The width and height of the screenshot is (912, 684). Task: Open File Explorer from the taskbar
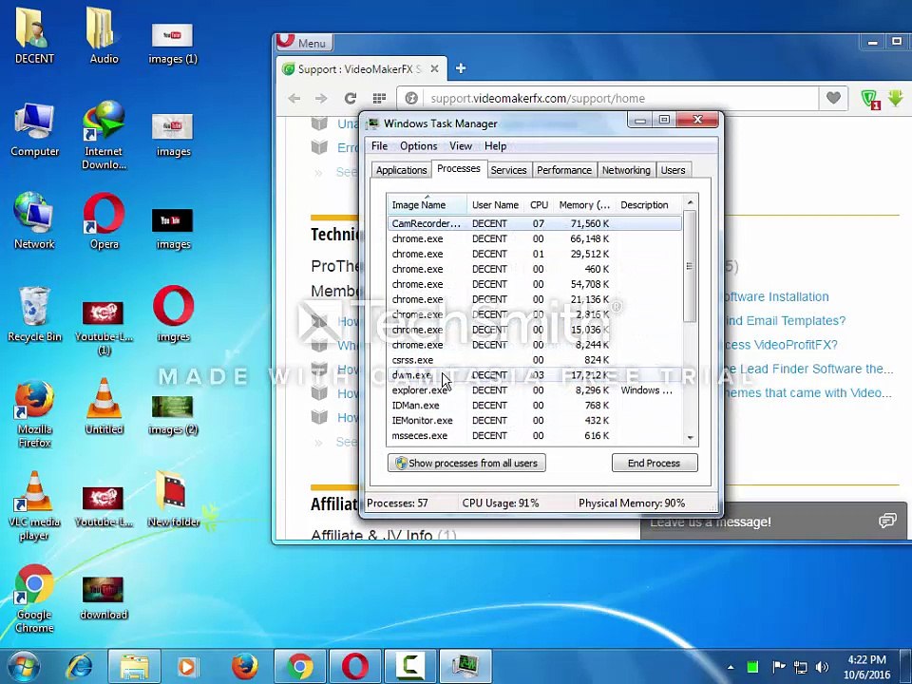(134, 667)
